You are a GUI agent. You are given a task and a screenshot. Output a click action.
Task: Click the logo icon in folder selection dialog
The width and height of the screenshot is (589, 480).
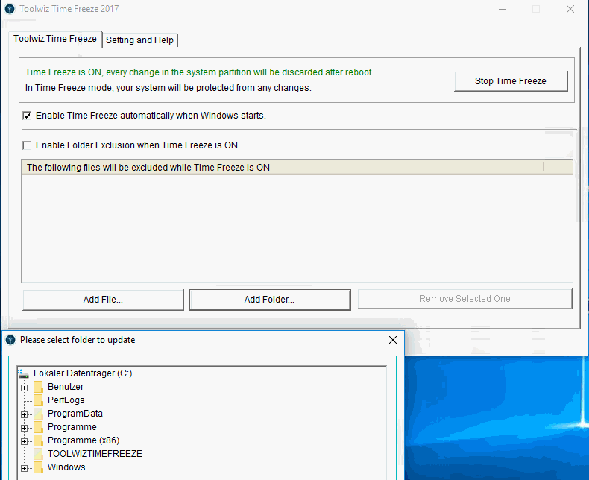click(10, 340)
